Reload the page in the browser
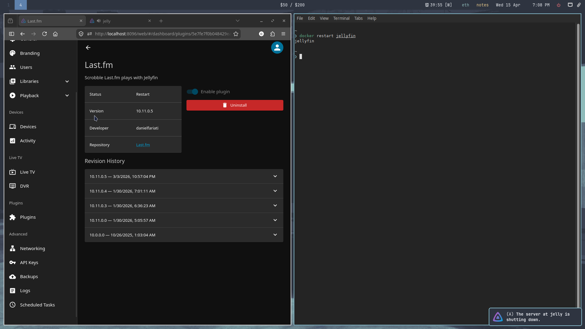585x329 pixels. click(44, 34)
